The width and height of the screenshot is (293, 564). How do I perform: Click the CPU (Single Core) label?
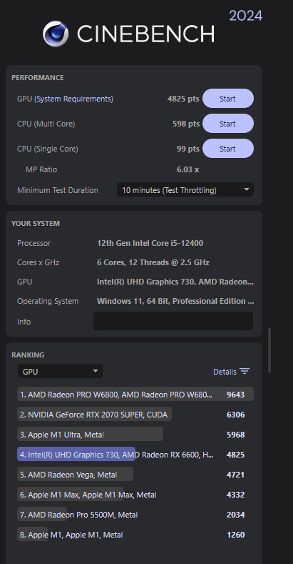pos(47,149)
